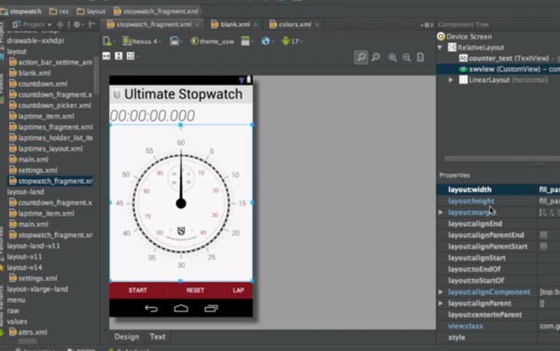
Task: Open the API level 17 selector
Action: click(292, 41)
